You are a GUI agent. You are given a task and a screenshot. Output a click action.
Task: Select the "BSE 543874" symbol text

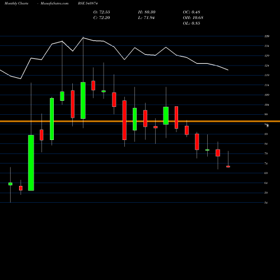[88, 3]
